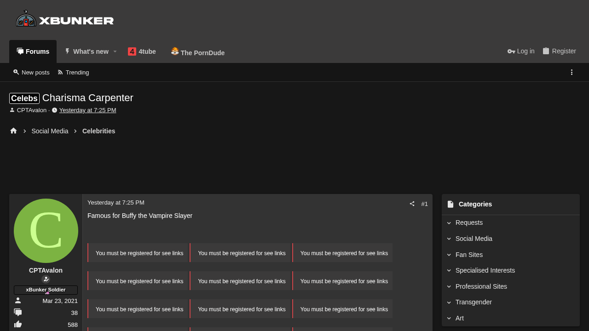
Task: Go to home via breadcrumb house icon
Action: (13, 131)
